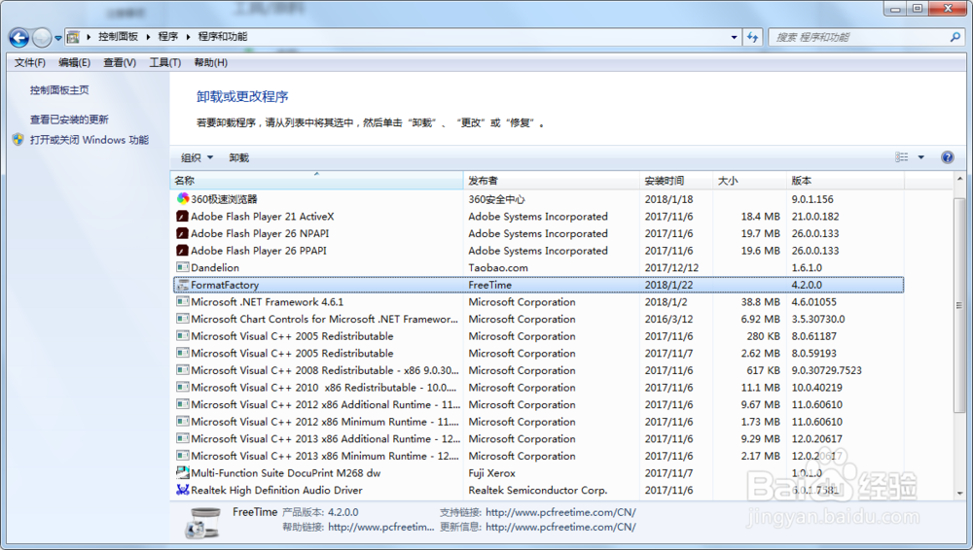Open the 帮助(H) menu
Screen dimensions: 973x550
[210, 62]
